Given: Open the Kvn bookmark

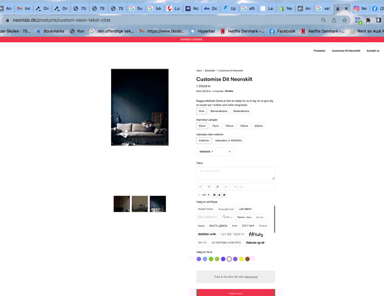Looking at the screenshot, I should tap(77, 31).
